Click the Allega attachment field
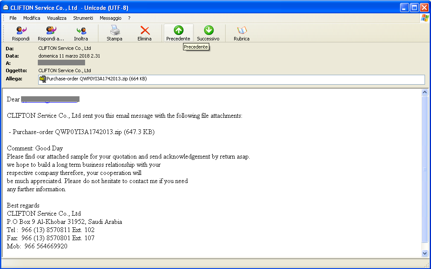Viewport: 431px width, 269px height. [232, 79]
